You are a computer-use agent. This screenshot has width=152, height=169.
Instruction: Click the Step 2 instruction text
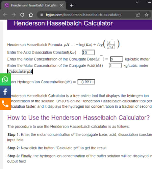(57, 148)
